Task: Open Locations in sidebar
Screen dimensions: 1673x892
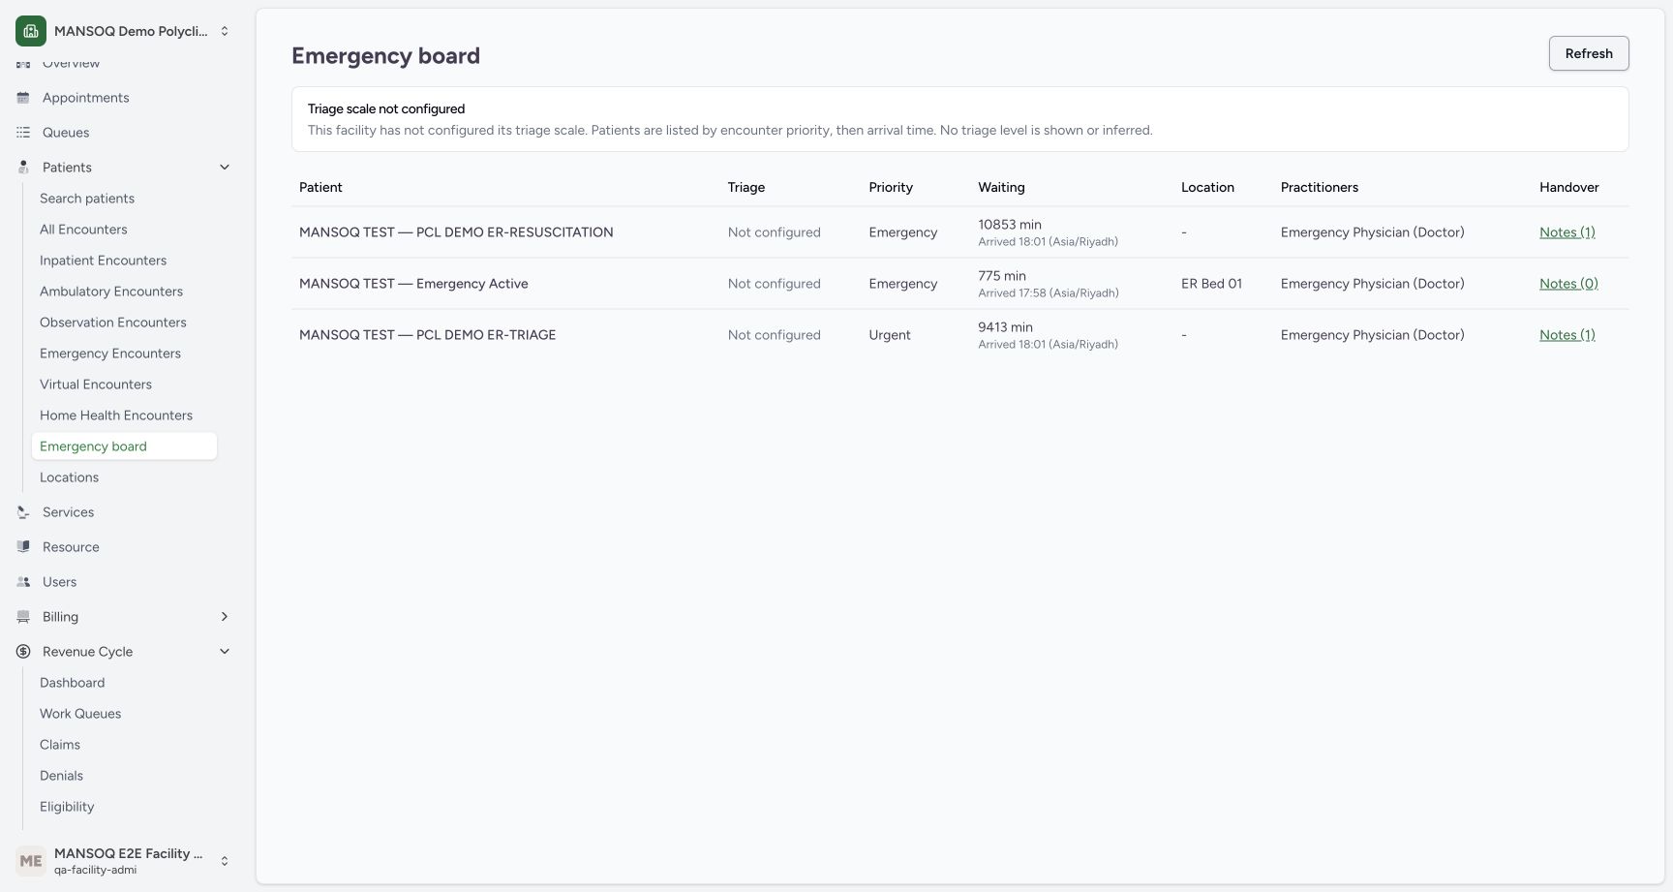Action: click(69, 477)
